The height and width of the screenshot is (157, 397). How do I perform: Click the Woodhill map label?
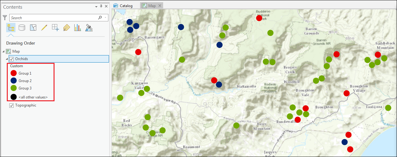292,82
